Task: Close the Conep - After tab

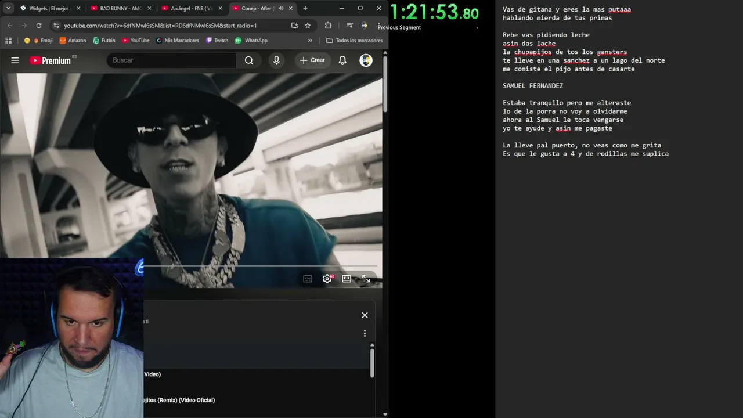Action: point(291,8)
